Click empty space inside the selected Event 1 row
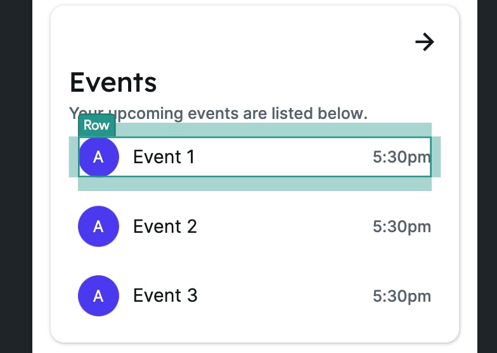 (x=285, y=157)
